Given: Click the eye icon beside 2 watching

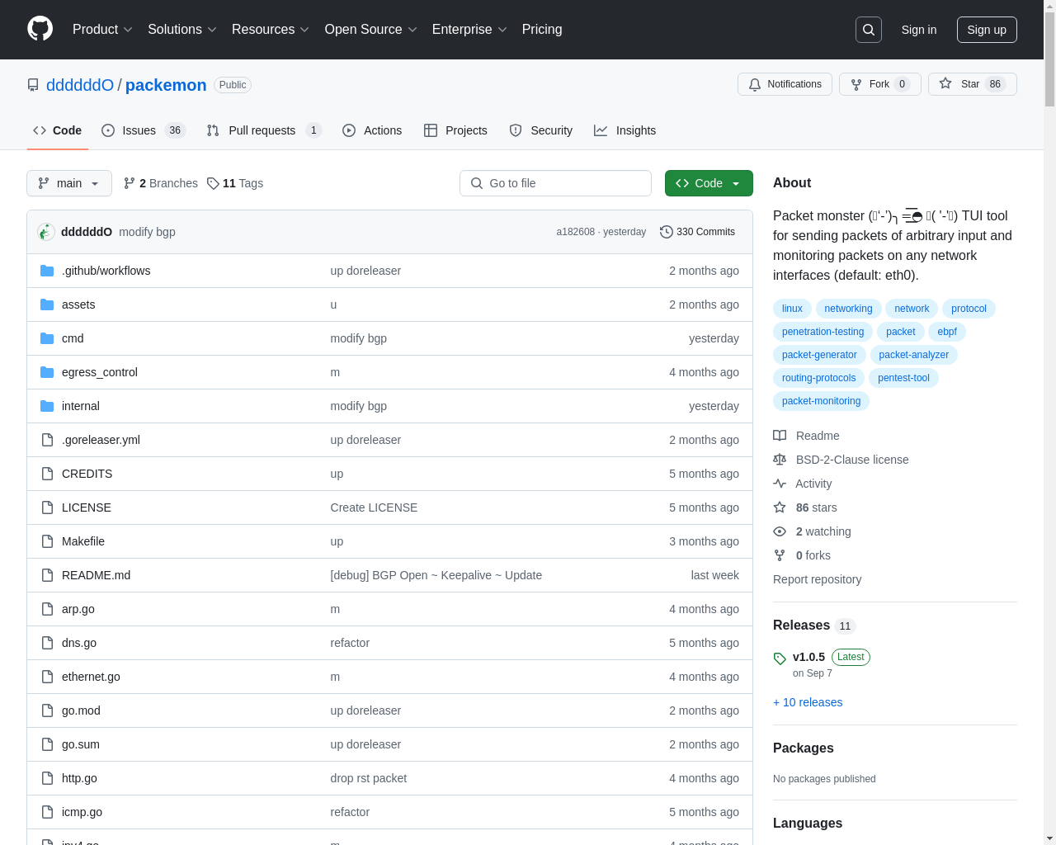Looking at the screenshot, I should coord(780,531).
